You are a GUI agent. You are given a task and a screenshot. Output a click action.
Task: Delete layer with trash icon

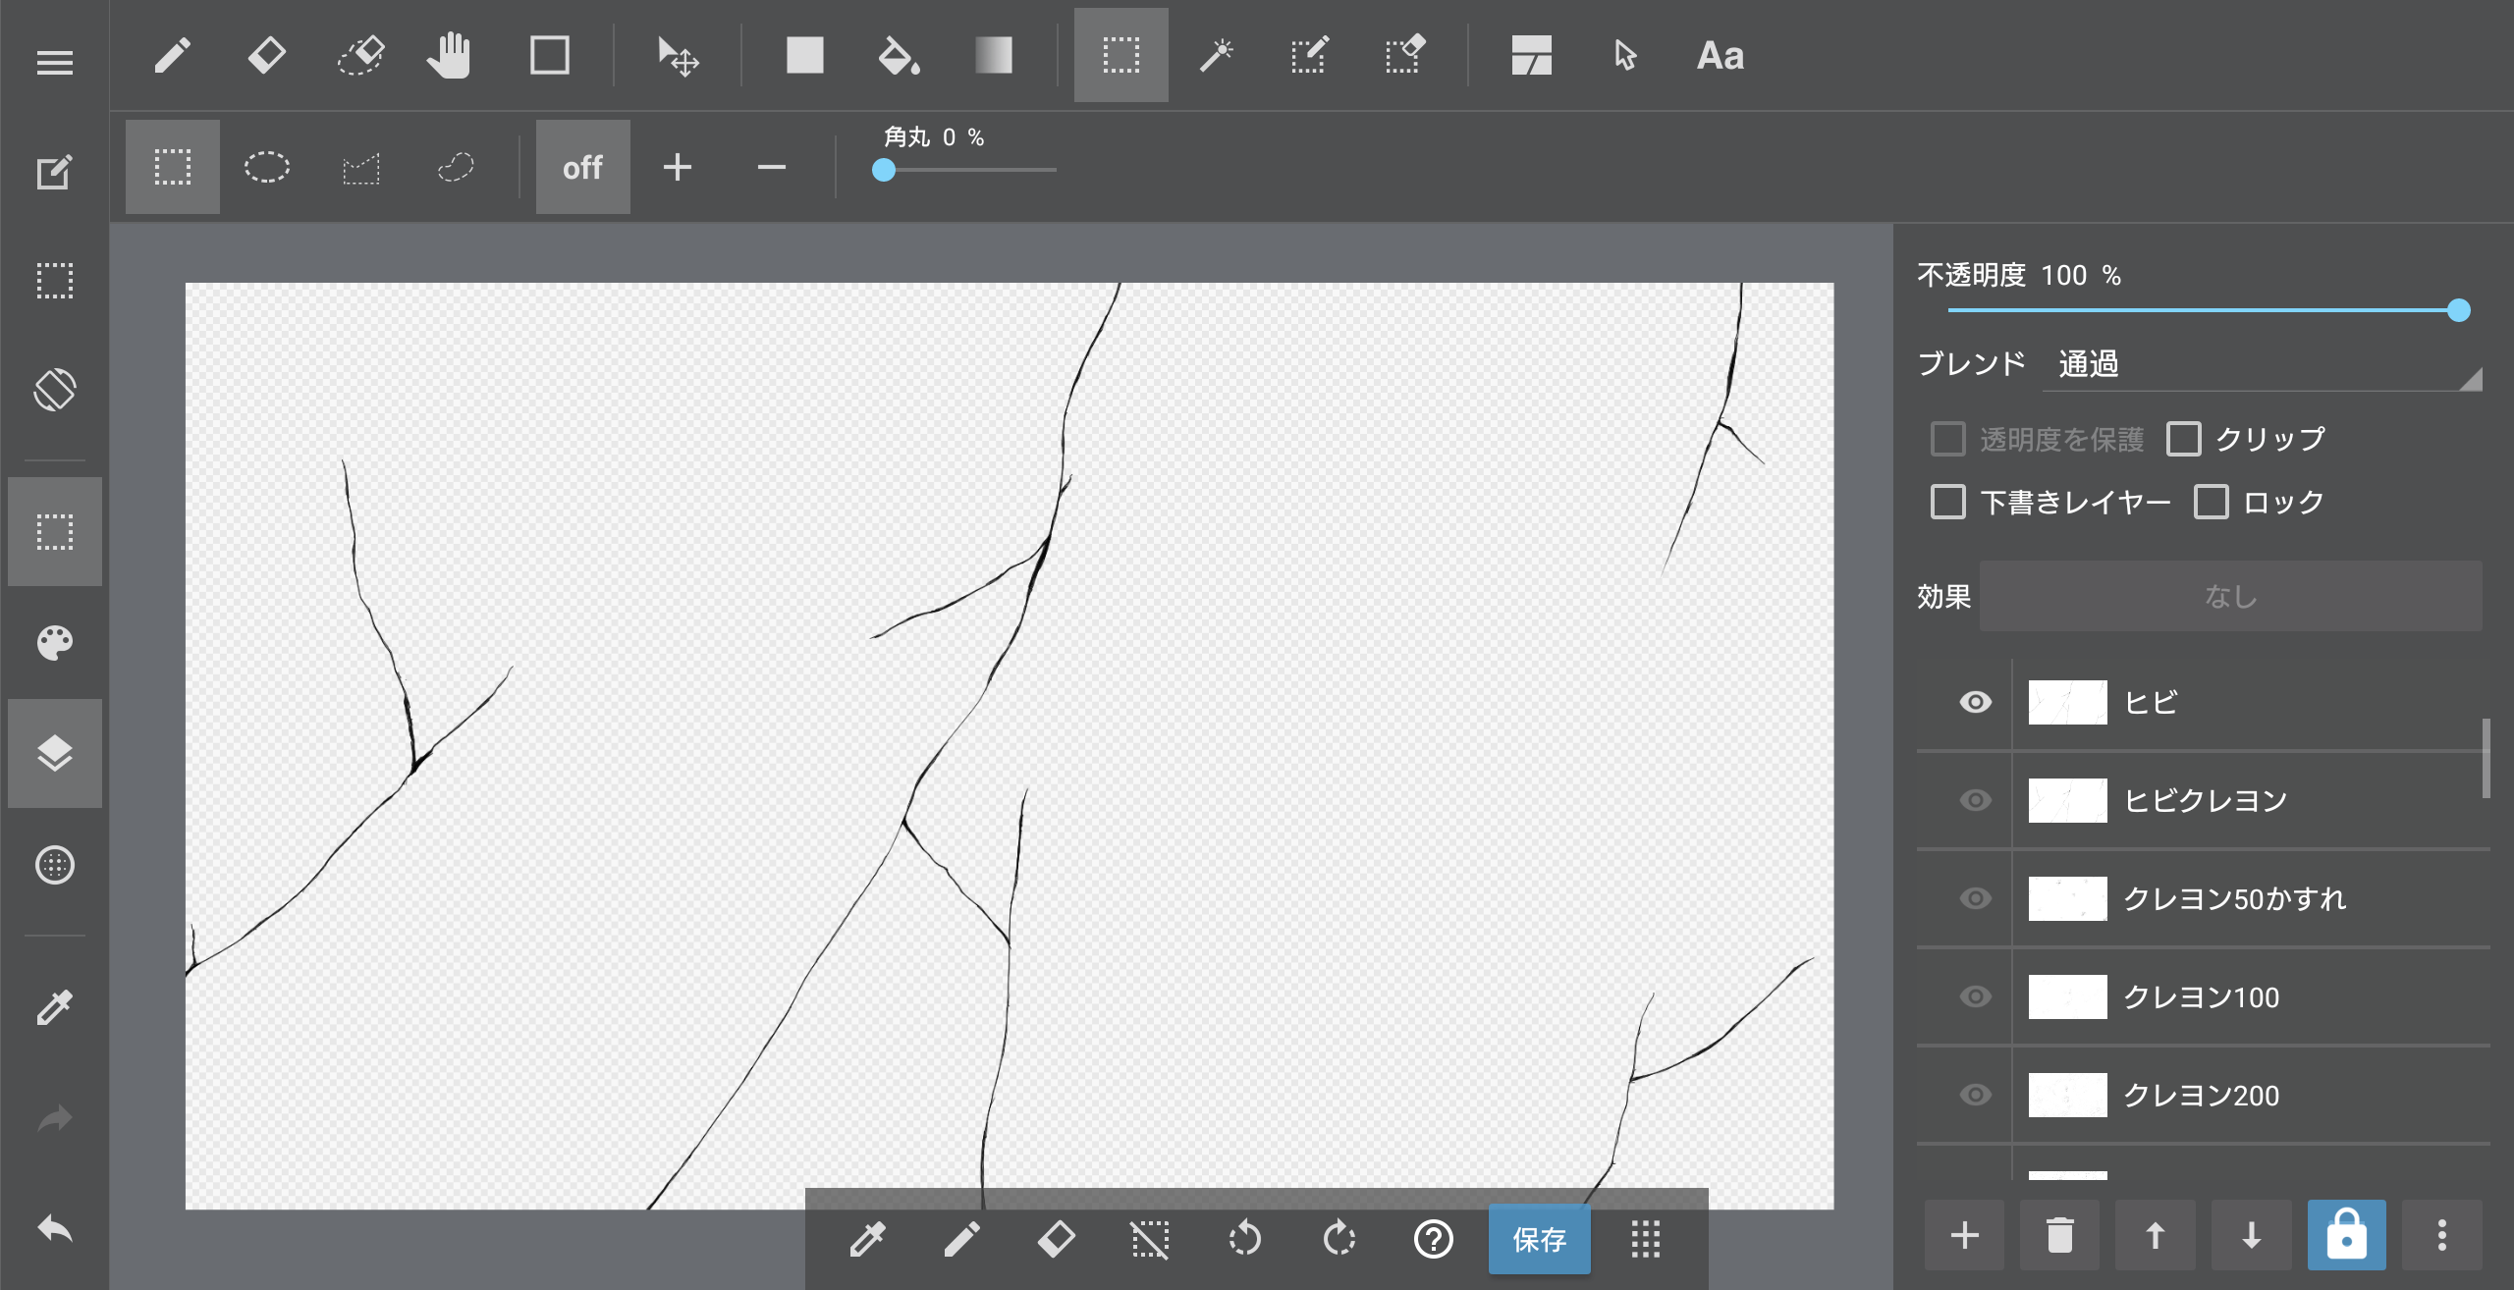2059,1235
